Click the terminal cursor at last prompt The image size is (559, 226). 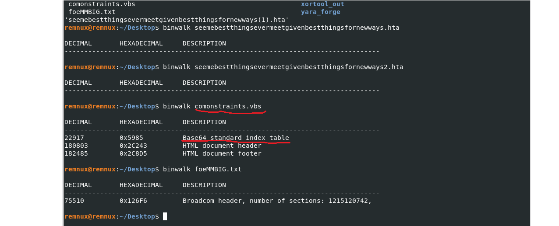(x=165, y=216)
